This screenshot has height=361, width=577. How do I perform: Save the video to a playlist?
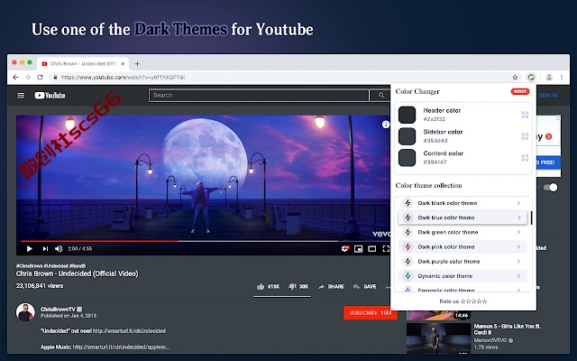364,287
